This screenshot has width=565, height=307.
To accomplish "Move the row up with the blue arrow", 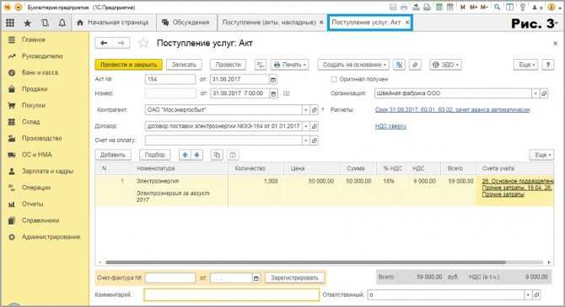I will [x=186, y=155].
